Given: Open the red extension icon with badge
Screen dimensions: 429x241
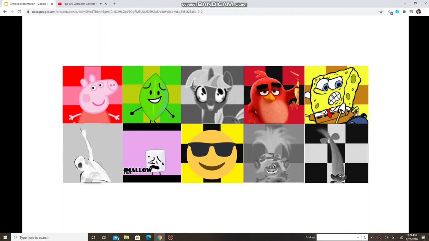Looking at the screenshot, I should [x=390, y=12].
